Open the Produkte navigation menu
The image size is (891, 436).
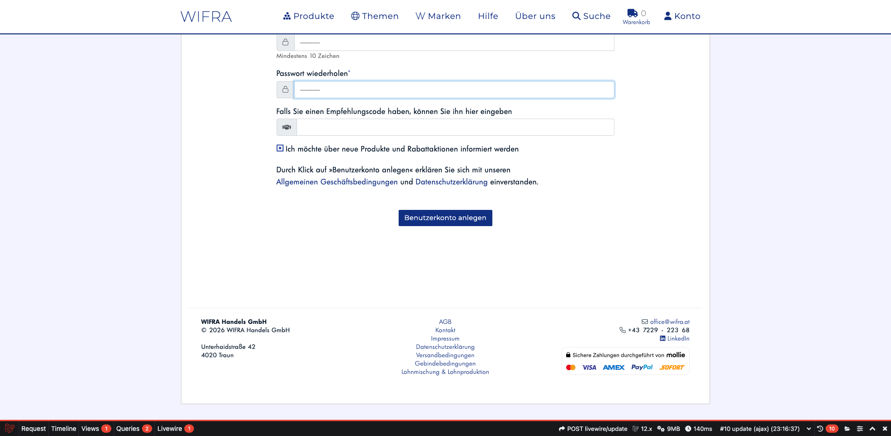coord(309,16)
